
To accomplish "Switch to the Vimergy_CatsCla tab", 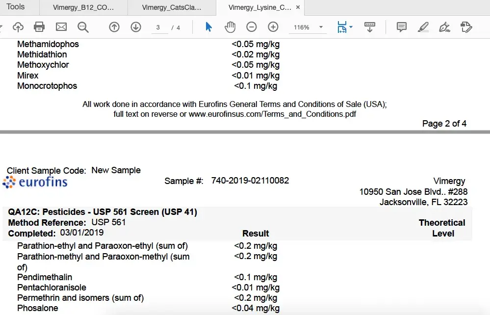I will pyautogui.click(x=171, y=8).
